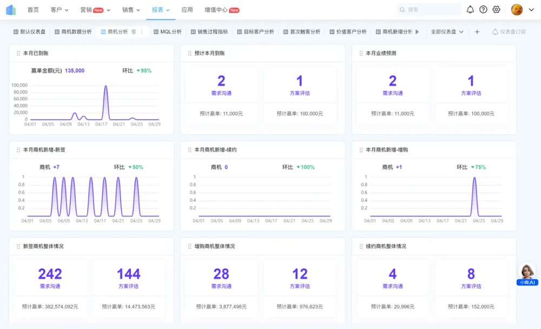This screenshot has height=329, width=541.
Task: Click the help question mark icon
Action: (483, 10)
